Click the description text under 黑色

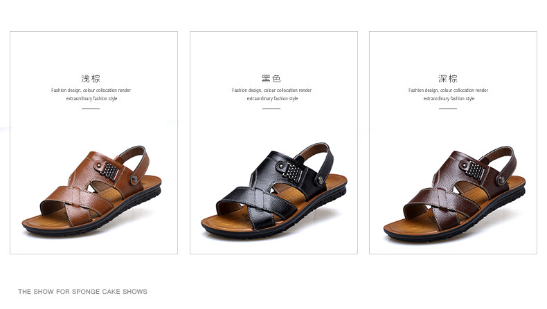(x=271, y=94)
